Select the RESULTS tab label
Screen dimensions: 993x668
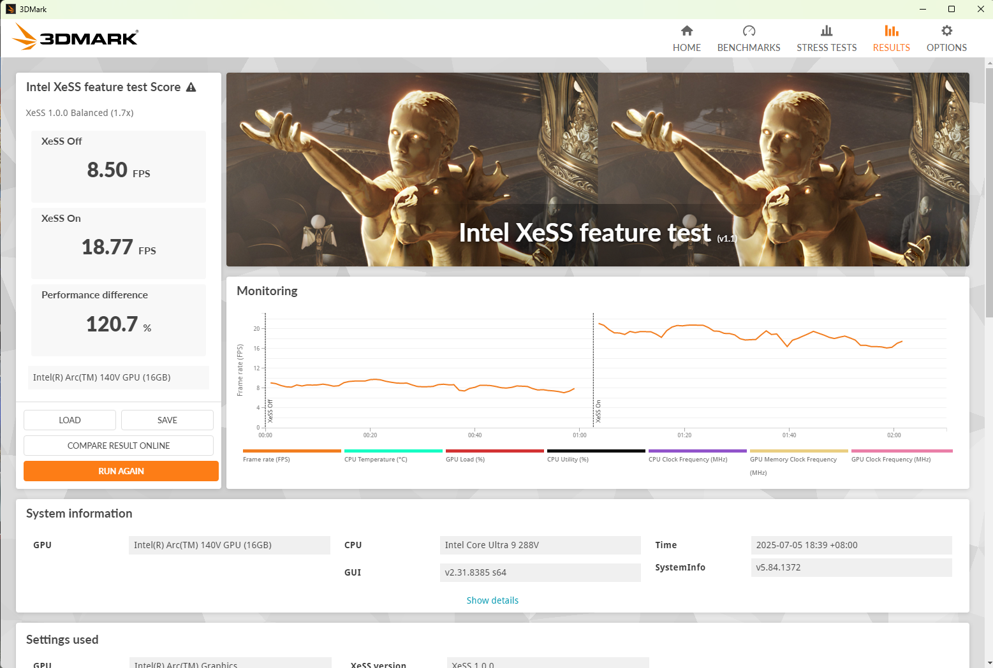(892, 48)
